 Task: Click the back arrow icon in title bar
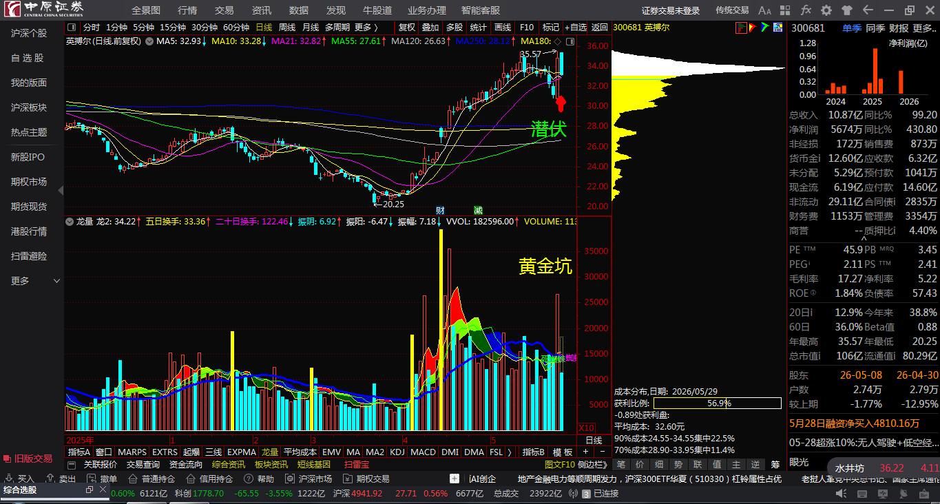click(868, 10)
